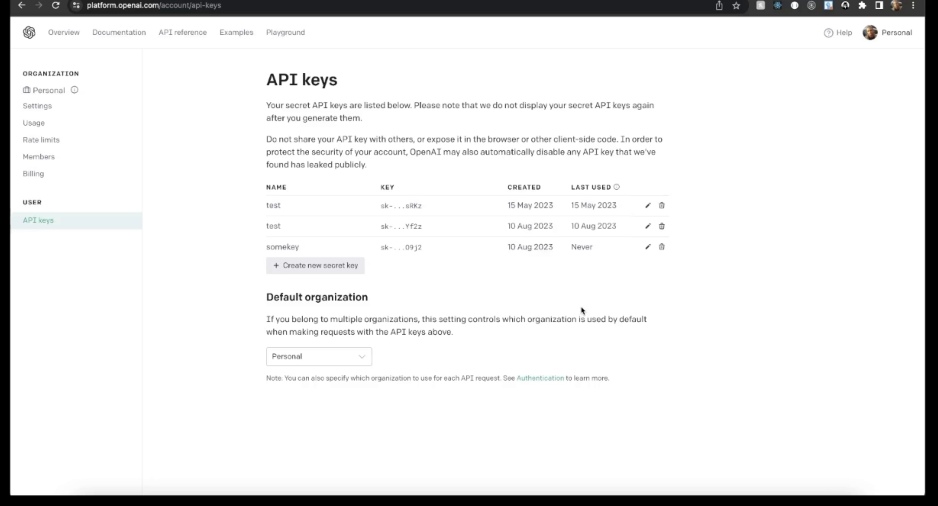Edit the key ending in Yf2z
Screen dimensions: 938x506
click(648, 226)
